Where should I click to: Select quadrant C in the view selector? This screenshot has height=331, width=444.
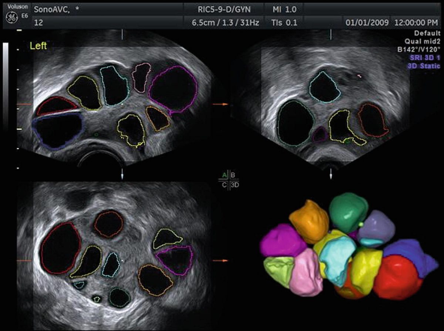coord(225,185)
